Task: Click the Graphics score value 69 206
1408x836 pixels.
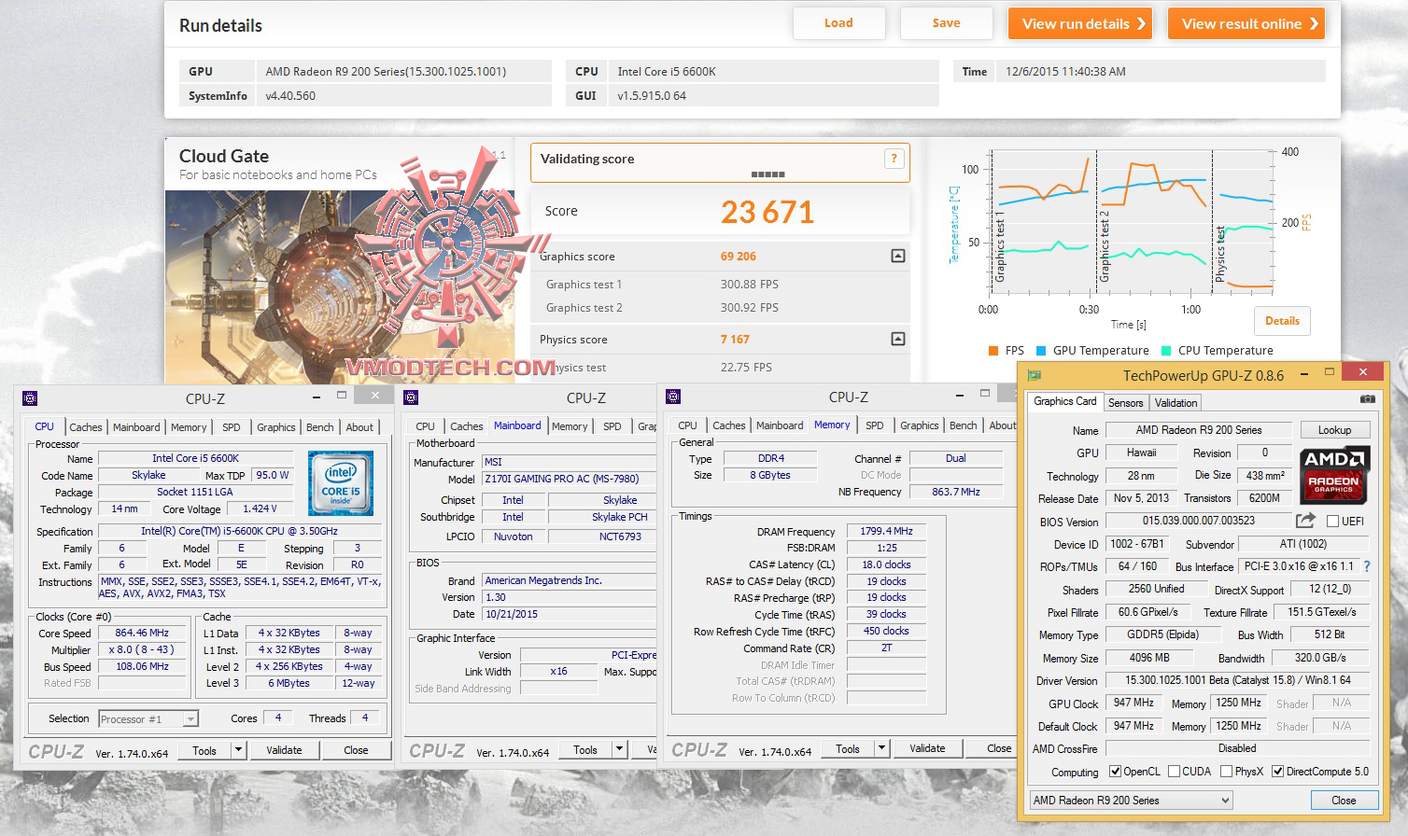Action: (739, 257)
